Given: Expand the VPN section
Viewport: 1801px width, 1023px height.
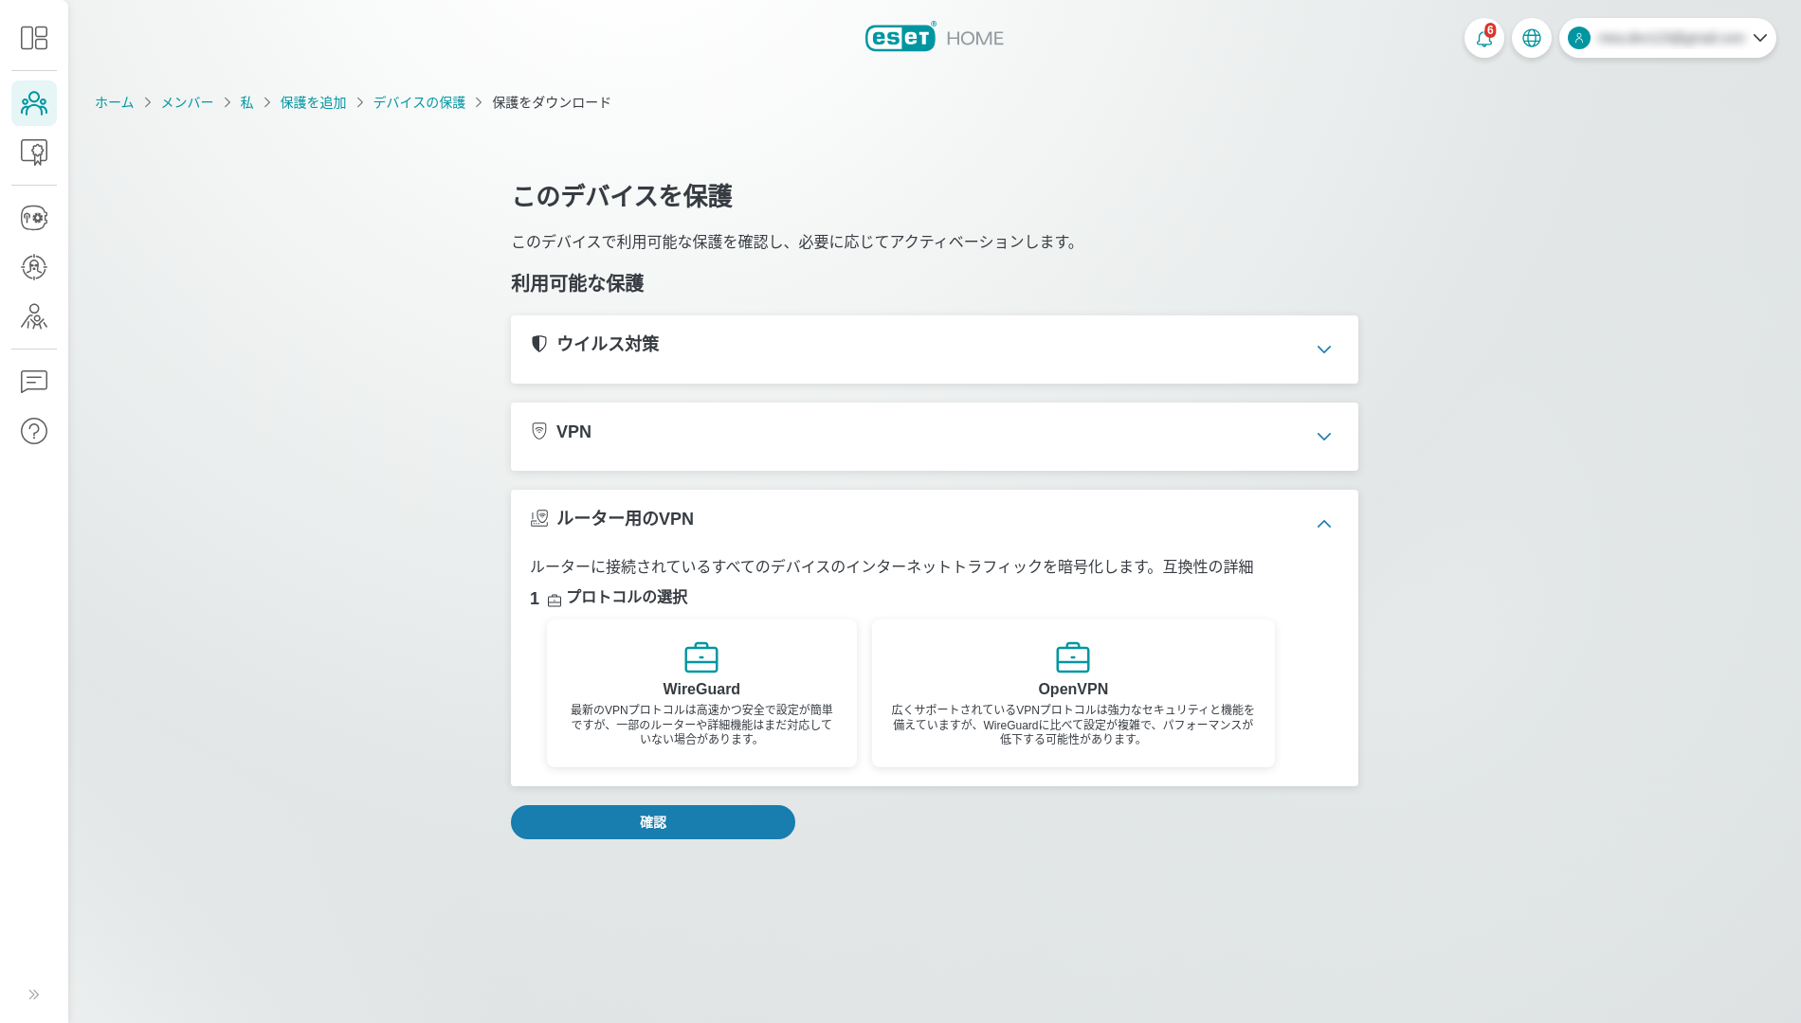Looking at the screenshot, I should [x=1324, y=437].
